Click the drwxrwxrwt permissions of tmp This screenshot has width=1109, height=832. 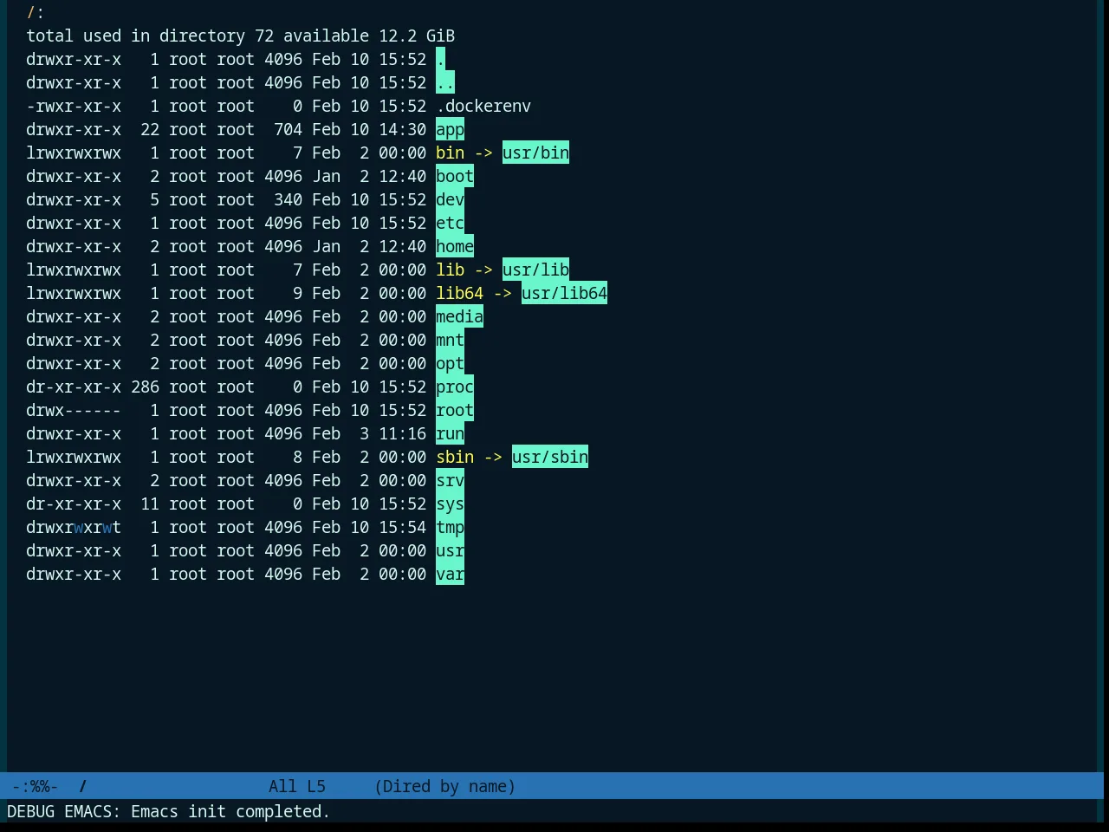click(74, 528)
